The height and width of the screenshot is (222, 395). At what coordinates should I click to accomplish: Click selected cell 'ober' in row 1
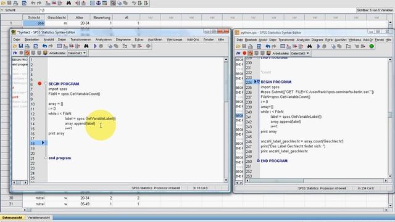[34, 23]
